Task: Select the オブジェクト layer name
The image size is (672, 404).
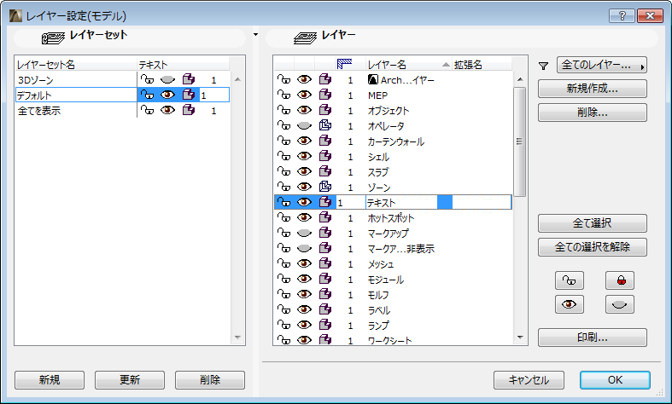Action: pos(389,111)
